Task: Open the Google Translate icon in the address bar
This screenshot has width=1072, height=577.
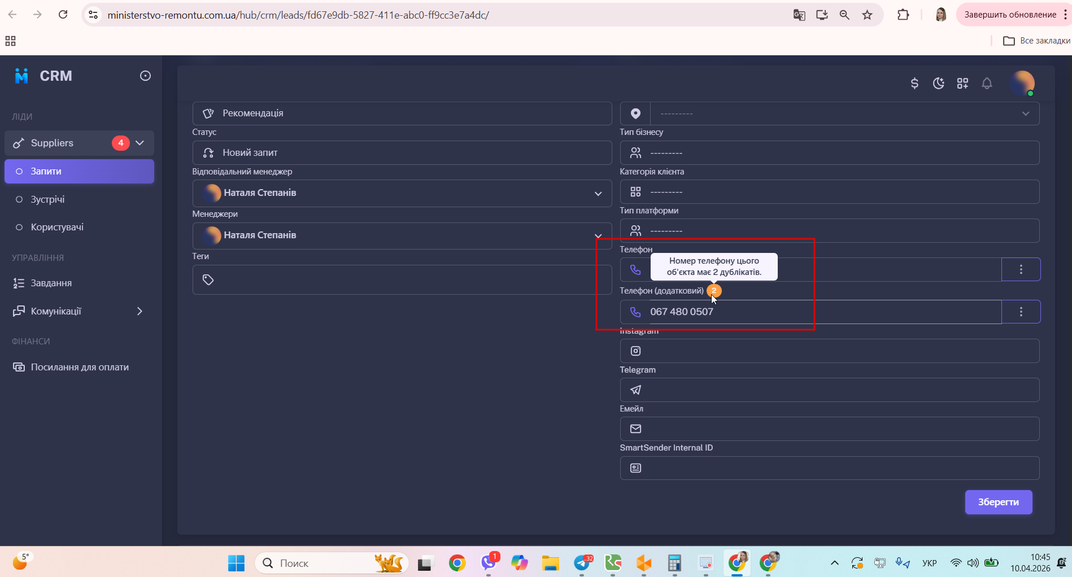Action: tap(799, 15)
